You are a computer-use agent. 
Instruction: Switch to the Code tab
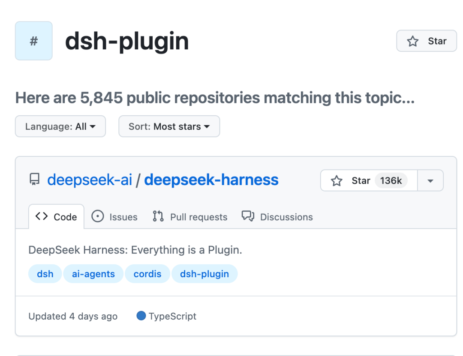coord(56,217)
